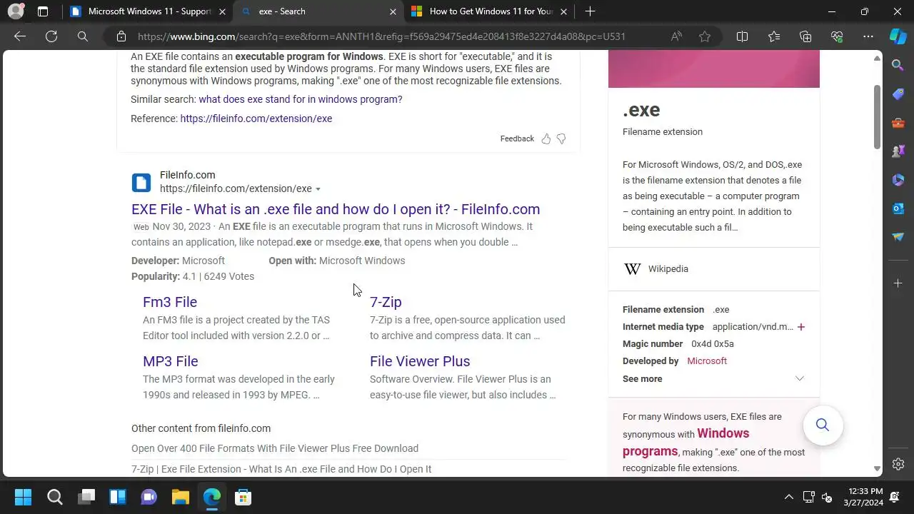Open the split screen icon
The width and height of the screenshot is (914, 514).
tap(742, 36)
